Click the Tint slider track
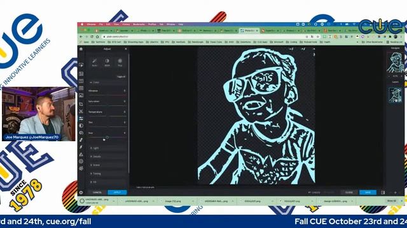The width and height of the screenshot is (407, 228). pos(107,127)
